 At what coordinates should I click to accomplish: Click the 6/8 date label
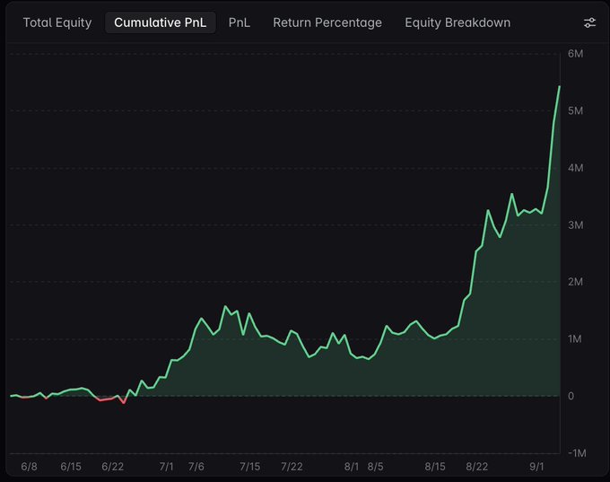click(30, 467)
